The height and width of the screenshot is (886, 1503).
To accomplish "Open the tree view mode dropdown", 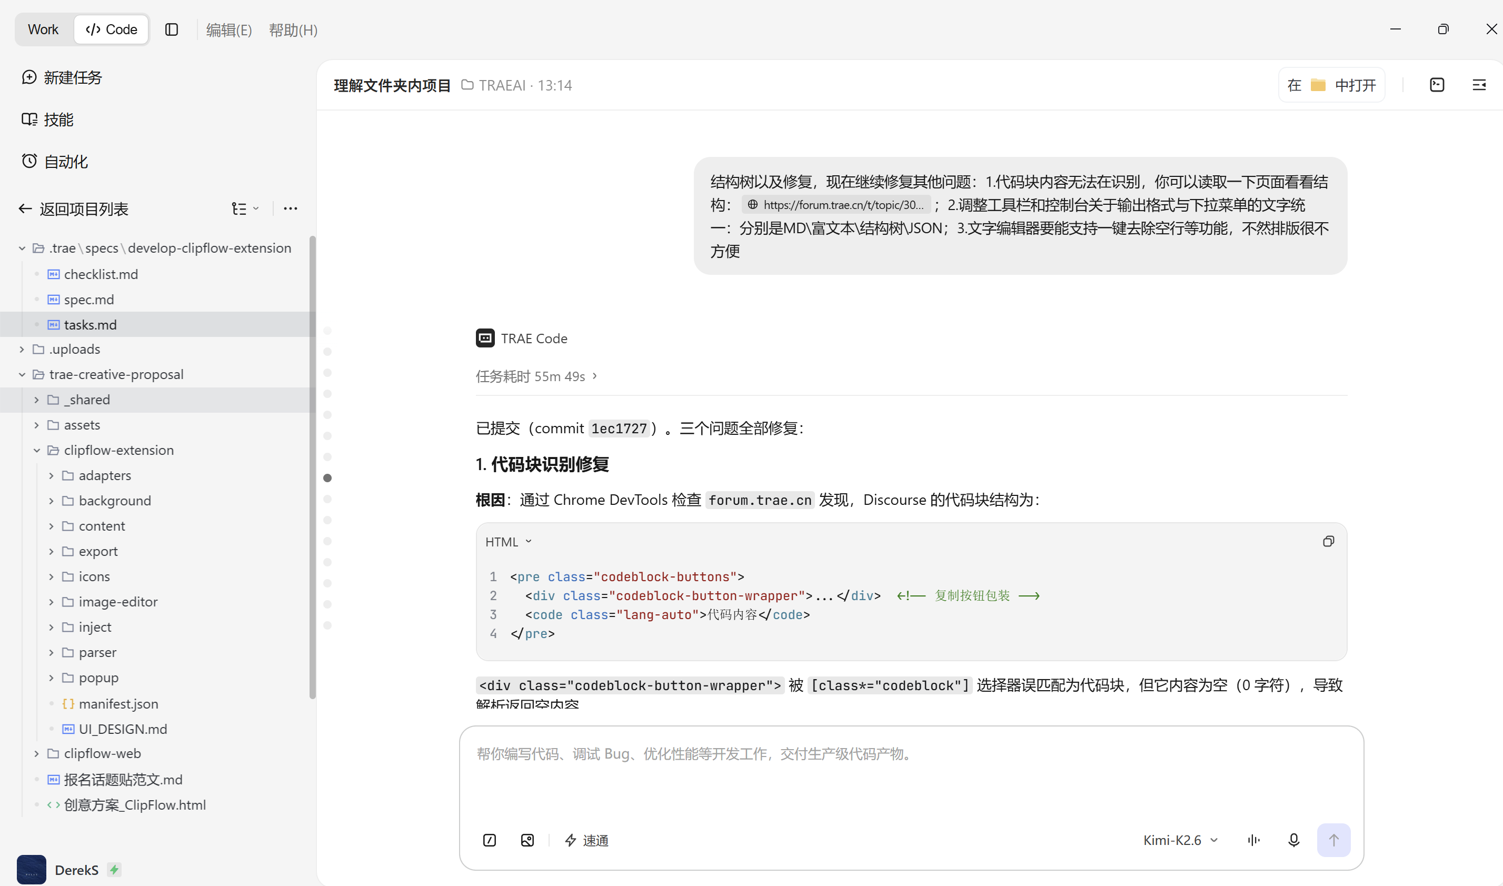I will 245,208.
